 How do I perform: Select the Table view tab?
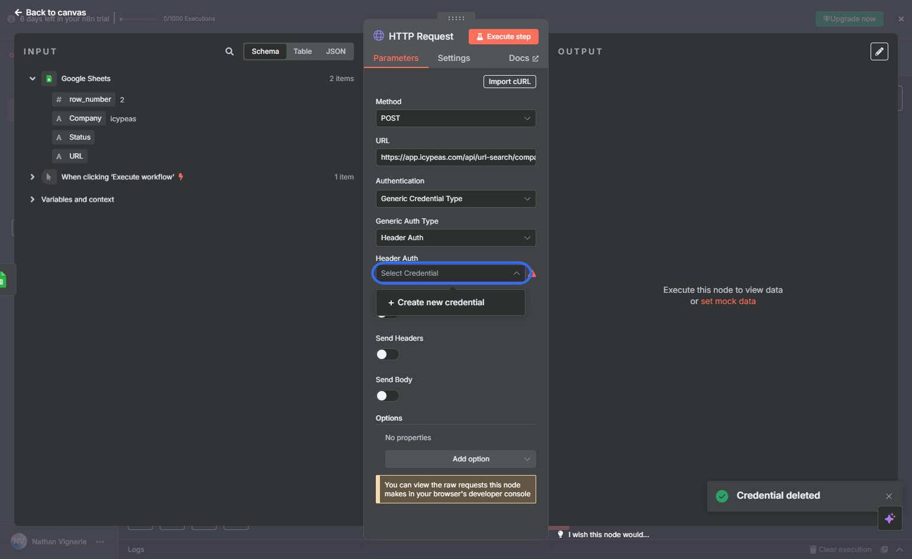pos(302,51)
